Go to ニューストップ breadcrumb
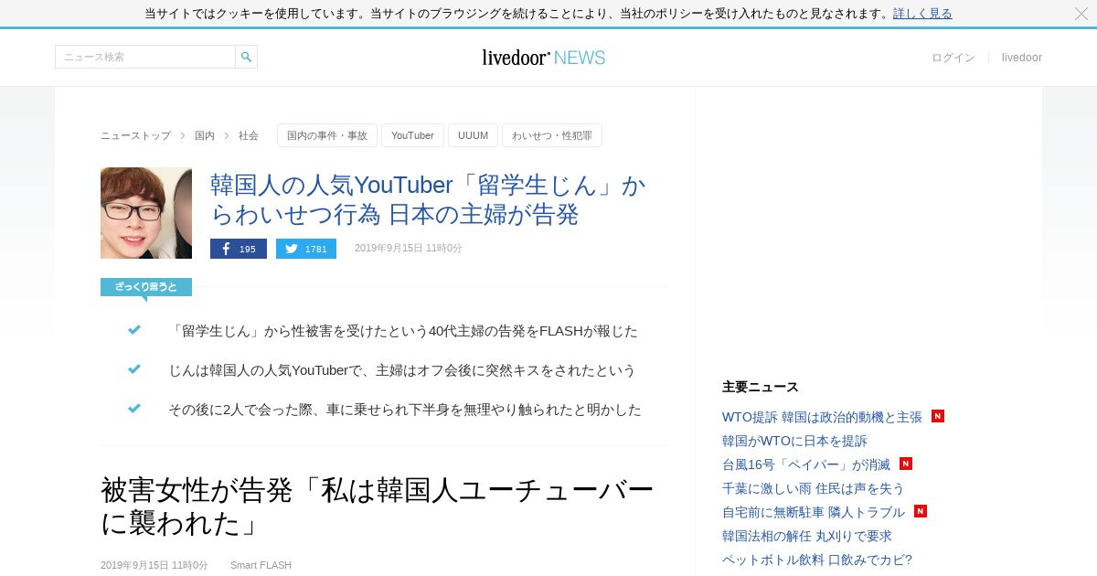 click(135, 135)
